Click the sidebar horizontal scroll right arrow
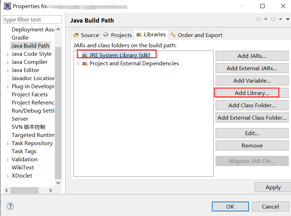 tap(51, 190)
